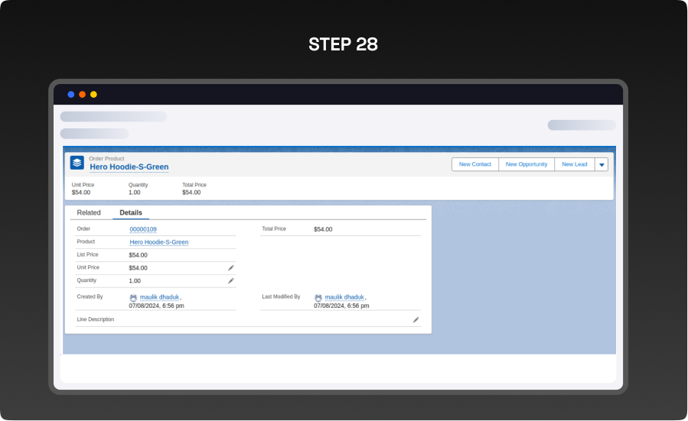
Task: Edit the Unit Price field with pencil icon
Action: [231, 268]
